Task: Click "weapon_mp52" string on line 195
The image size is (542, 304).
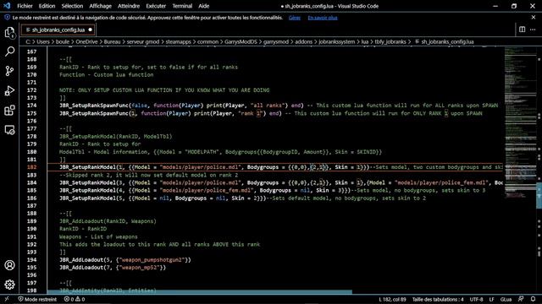Action: (139, 268)
